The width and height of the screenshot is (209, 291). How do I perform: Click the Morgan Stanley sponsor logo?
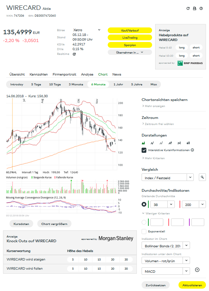tap(116, 238)
